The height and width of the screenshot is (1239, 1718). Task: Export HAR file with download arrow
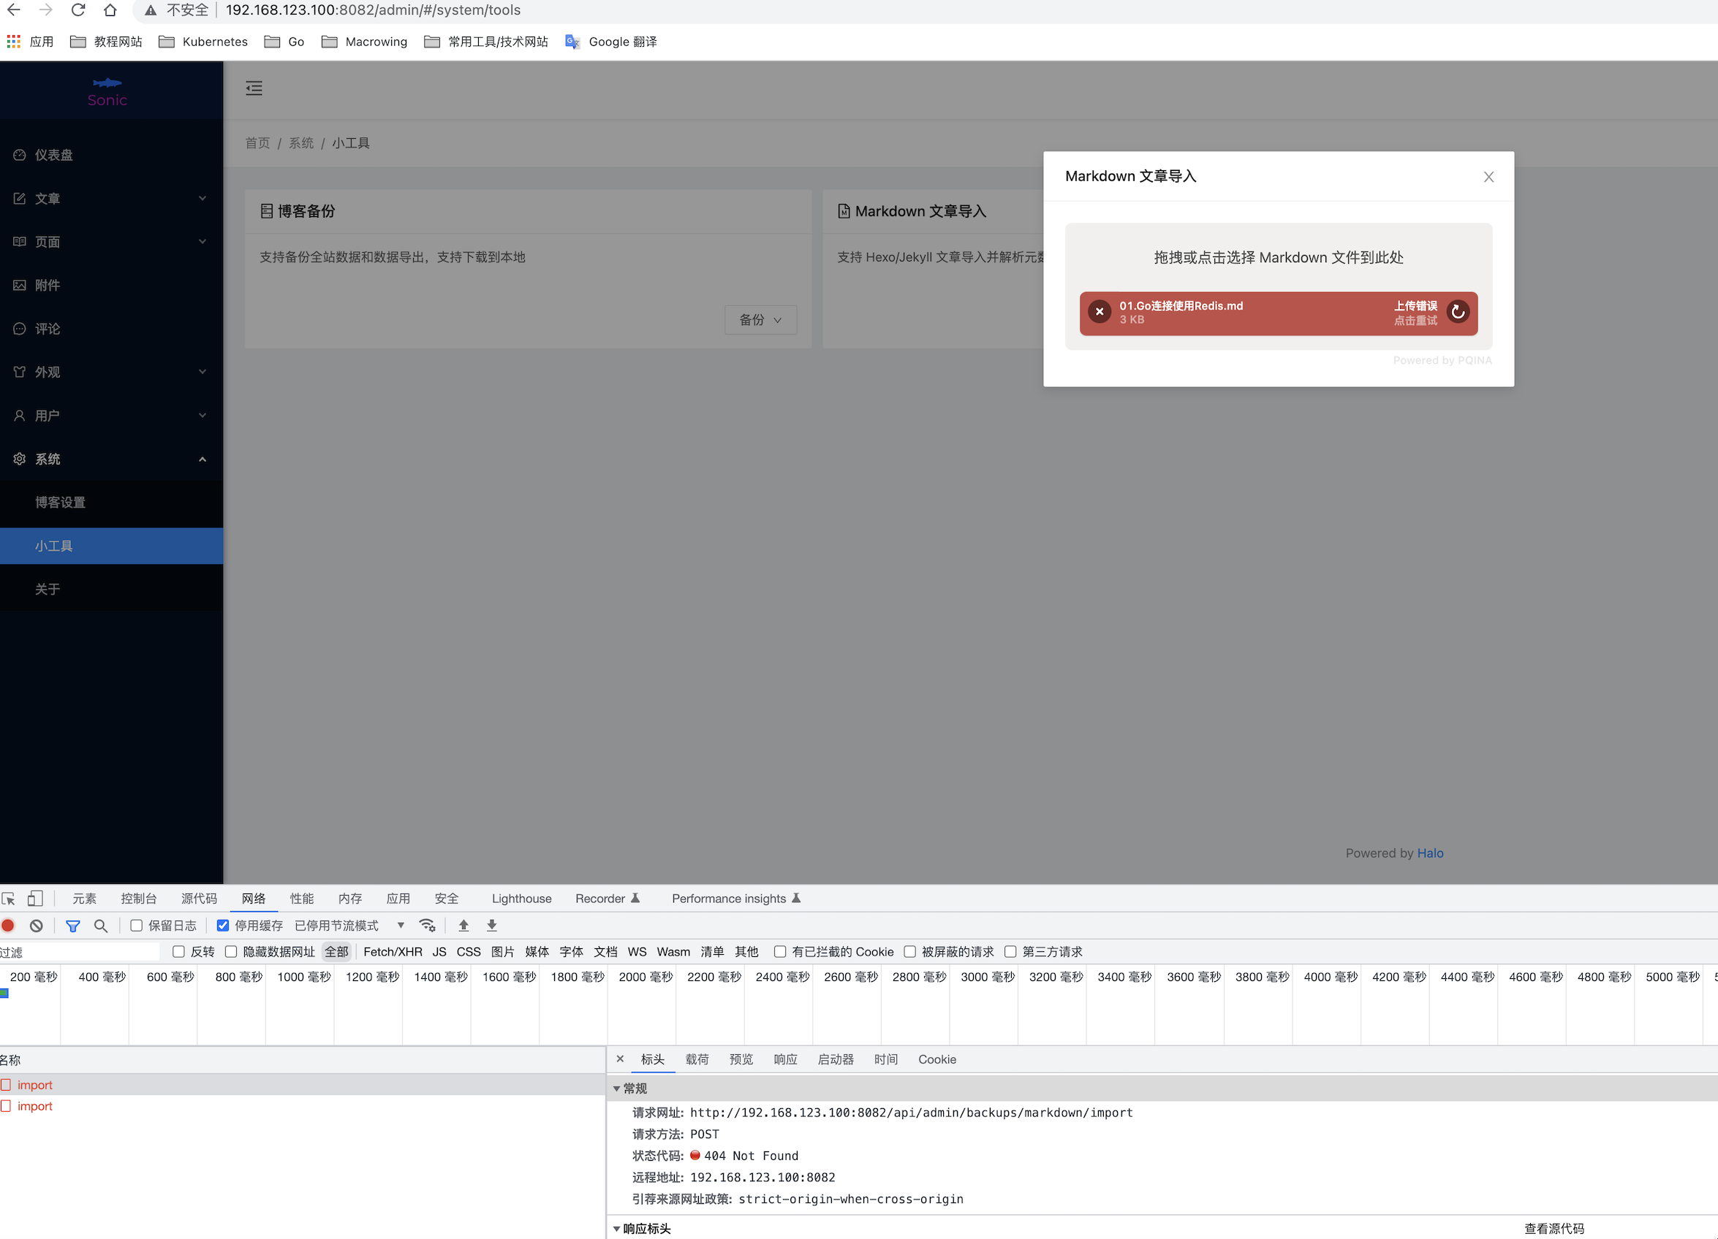[491, 925]
